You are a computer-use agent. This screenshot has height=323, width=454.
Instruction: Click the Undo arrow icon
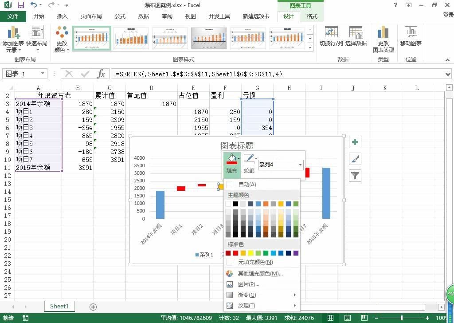tap(34, 4)
